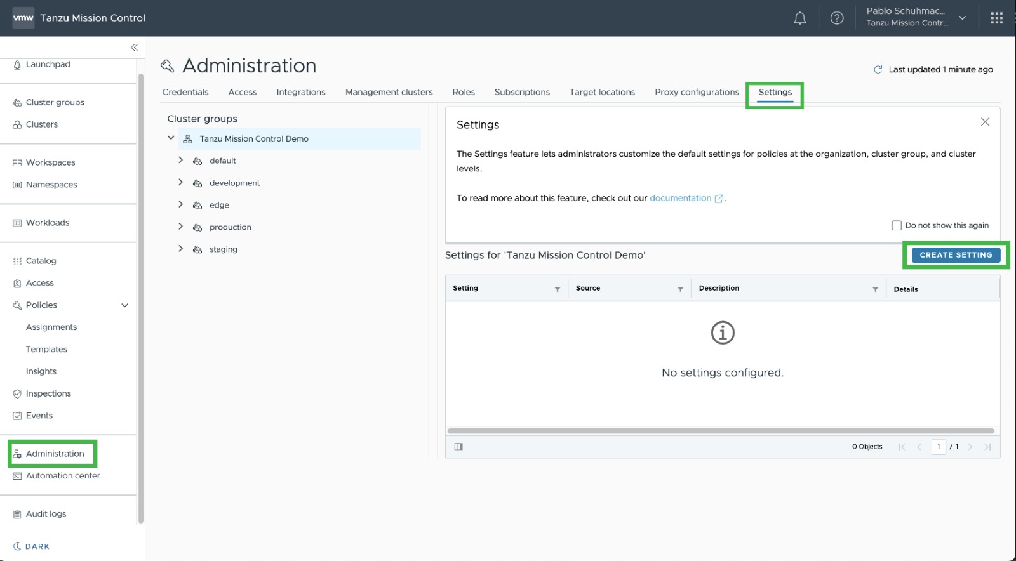Click the Details column header

pos(906,289)
